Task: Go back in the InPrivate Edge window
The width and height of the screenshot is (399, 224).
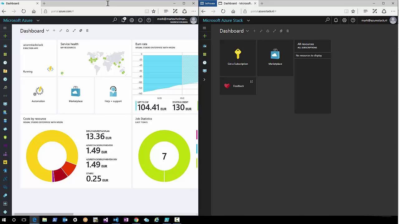Action: coord(203,11)
